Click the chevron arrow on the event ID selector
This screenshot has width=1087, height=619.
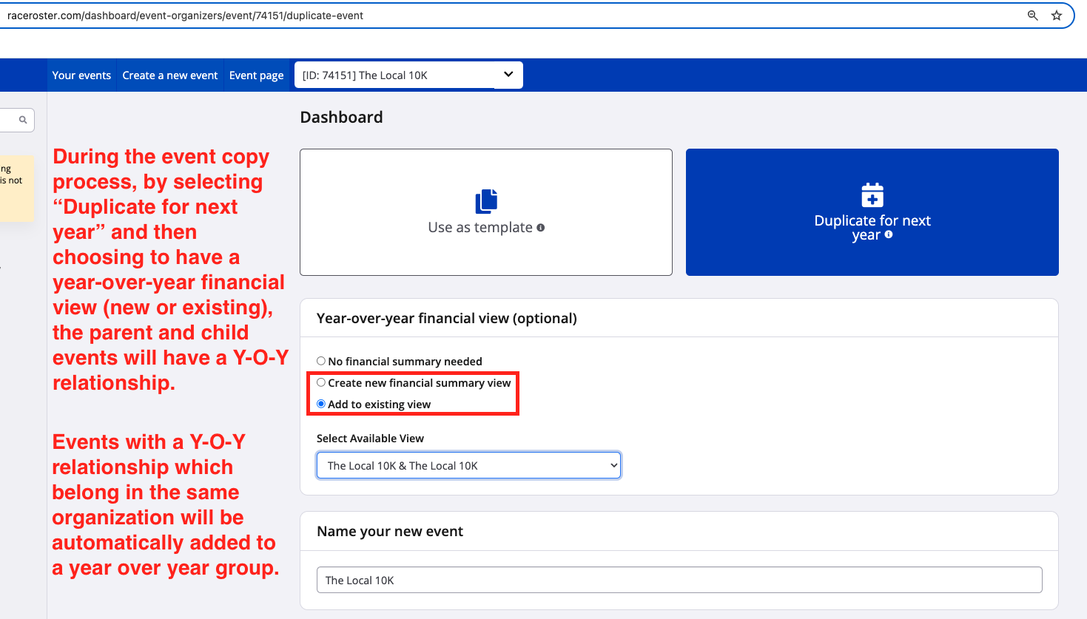point(508,75)
